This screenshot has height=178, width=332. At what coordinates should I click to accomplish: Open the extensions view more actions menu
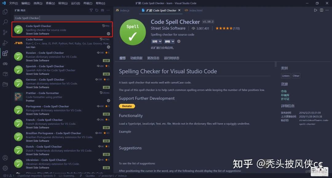[108, 10]
